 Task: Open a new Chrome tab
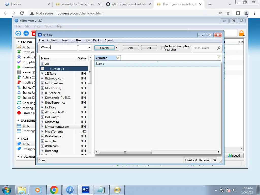point(210,4)
